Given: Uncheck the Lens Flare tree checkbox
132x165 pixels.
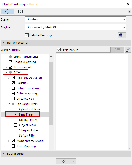Looking at the screenshot, I should click(x=16, y=114).
